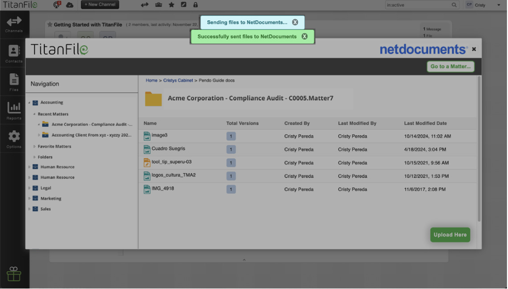Screen dimensions: 508x289
Task: Click the lock icon in top bar
Action: [x=196, y=5]
